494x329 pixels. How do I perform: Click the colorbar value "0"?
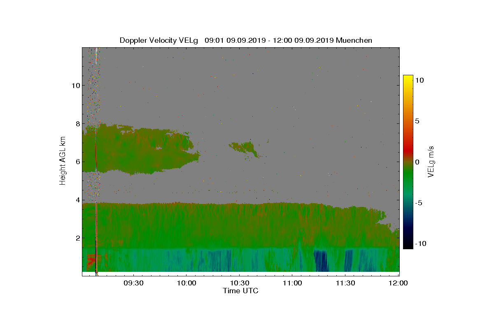pyautogui.click(x=417, y=162)
